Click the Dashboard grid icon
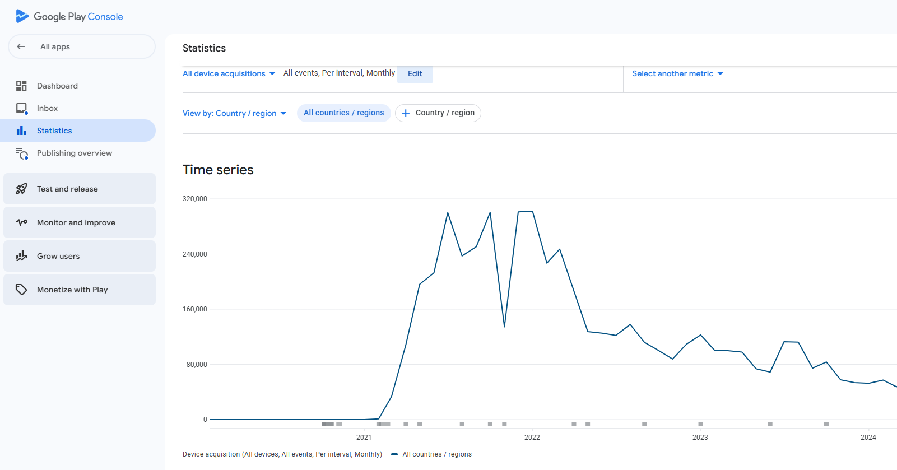Viewport: 897px width, 470px height. [x=21, y=86]
